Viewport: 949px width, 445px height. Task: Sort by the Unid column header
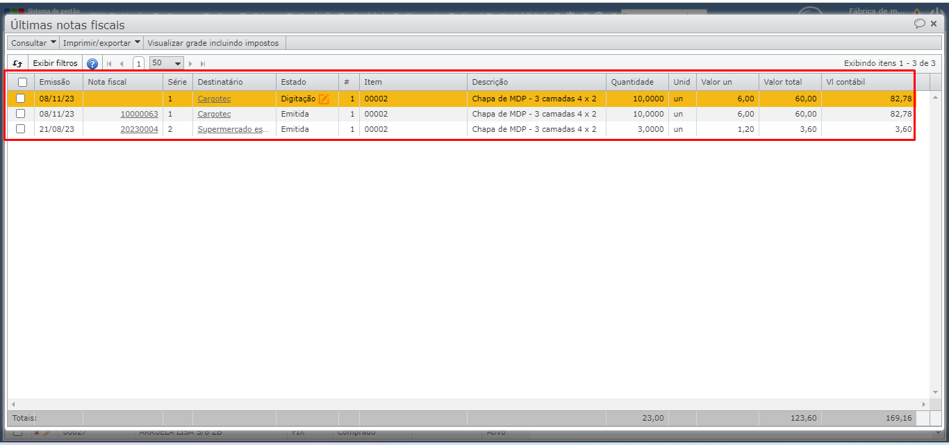coord(682,82)
